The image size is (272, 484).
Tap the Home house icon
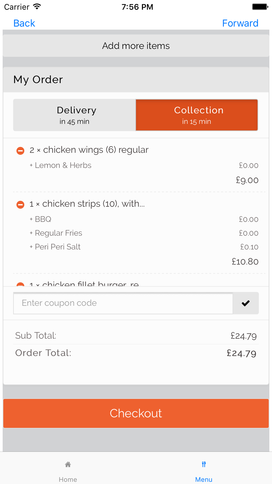[x=68, y=464]
